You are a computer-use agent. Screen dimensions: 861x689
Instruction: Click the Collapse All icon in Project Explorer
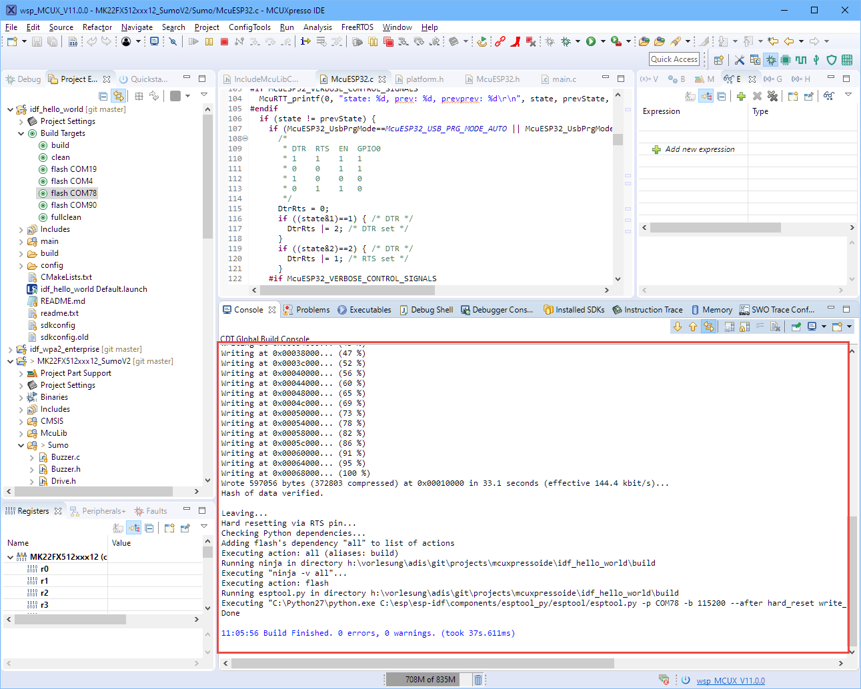pos(103,96)
